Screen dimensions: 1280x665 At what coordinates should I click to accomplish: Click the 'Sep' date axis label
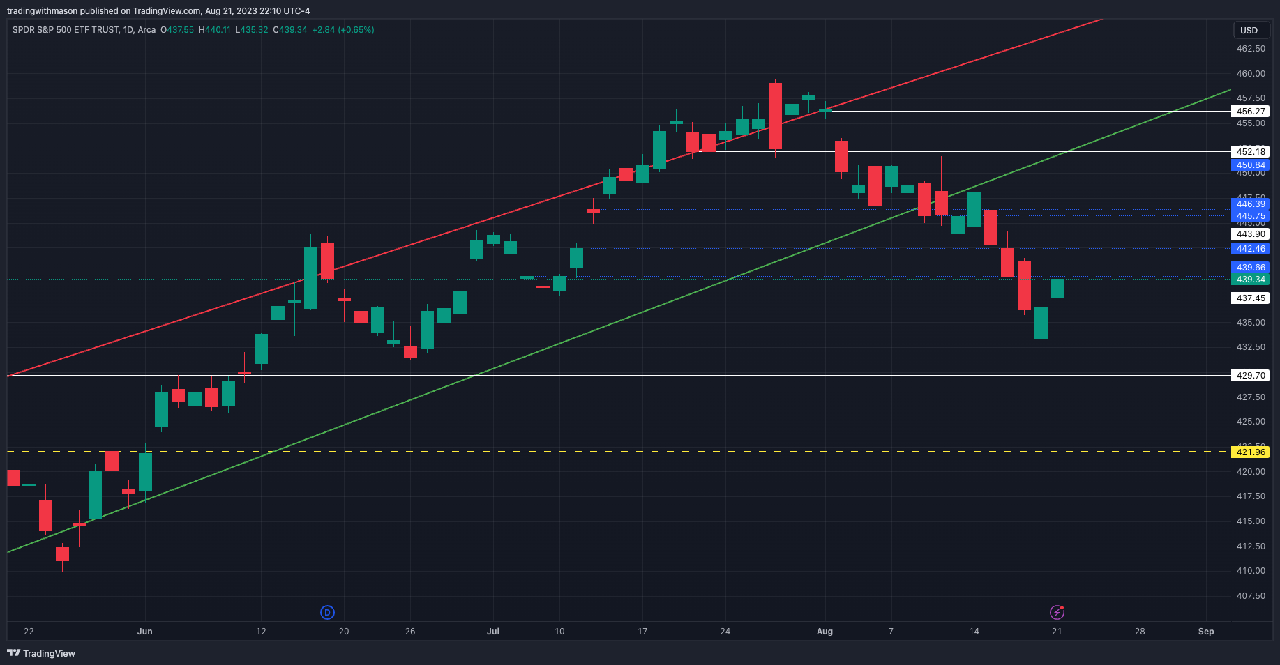coord(1206,632)
